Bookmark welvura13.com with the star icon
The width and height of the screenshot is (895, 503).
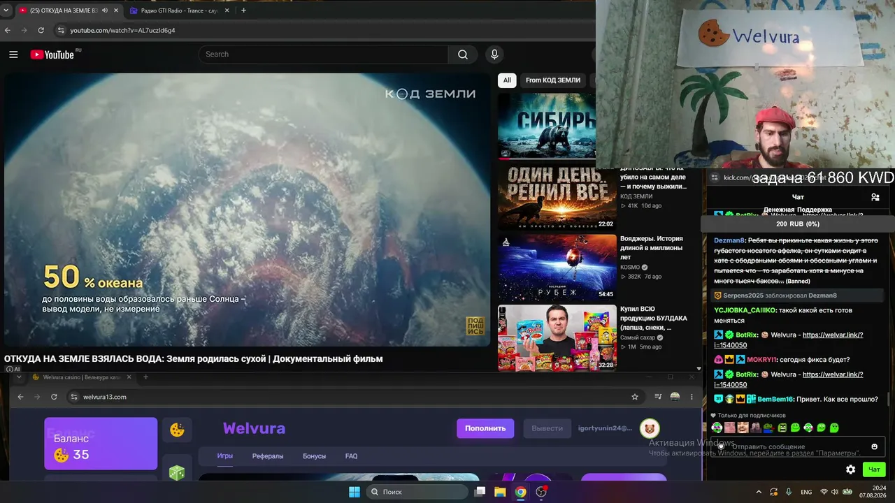635,397
